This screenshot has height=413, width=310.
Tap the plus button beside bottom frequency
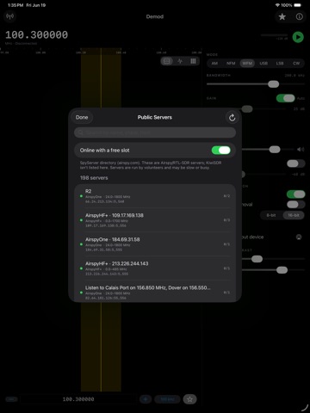coord(146,399)
